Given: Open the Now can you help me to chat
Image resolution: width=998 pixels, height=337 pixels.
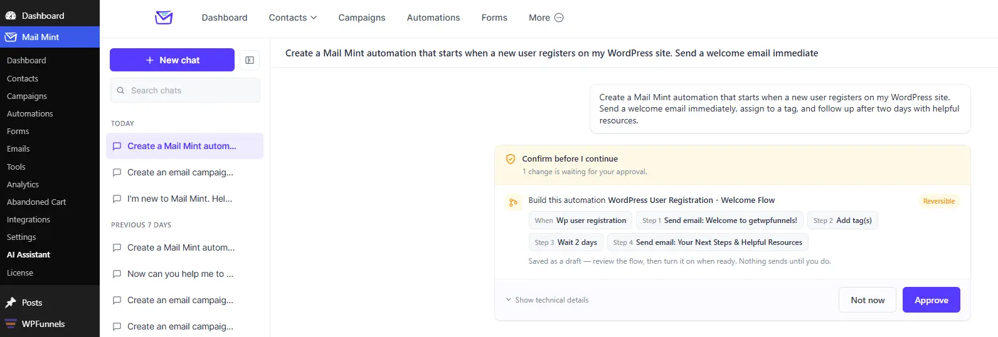Looking at the screenshot, I should [x=185, y=274].
